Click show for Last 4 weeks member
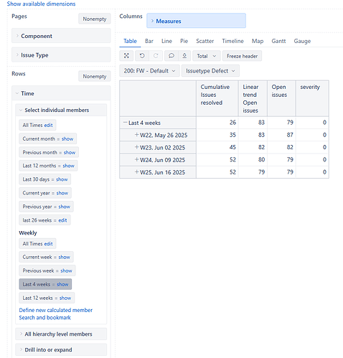The width and height of the screenshot is (343, 358). (x=62, y=284)
